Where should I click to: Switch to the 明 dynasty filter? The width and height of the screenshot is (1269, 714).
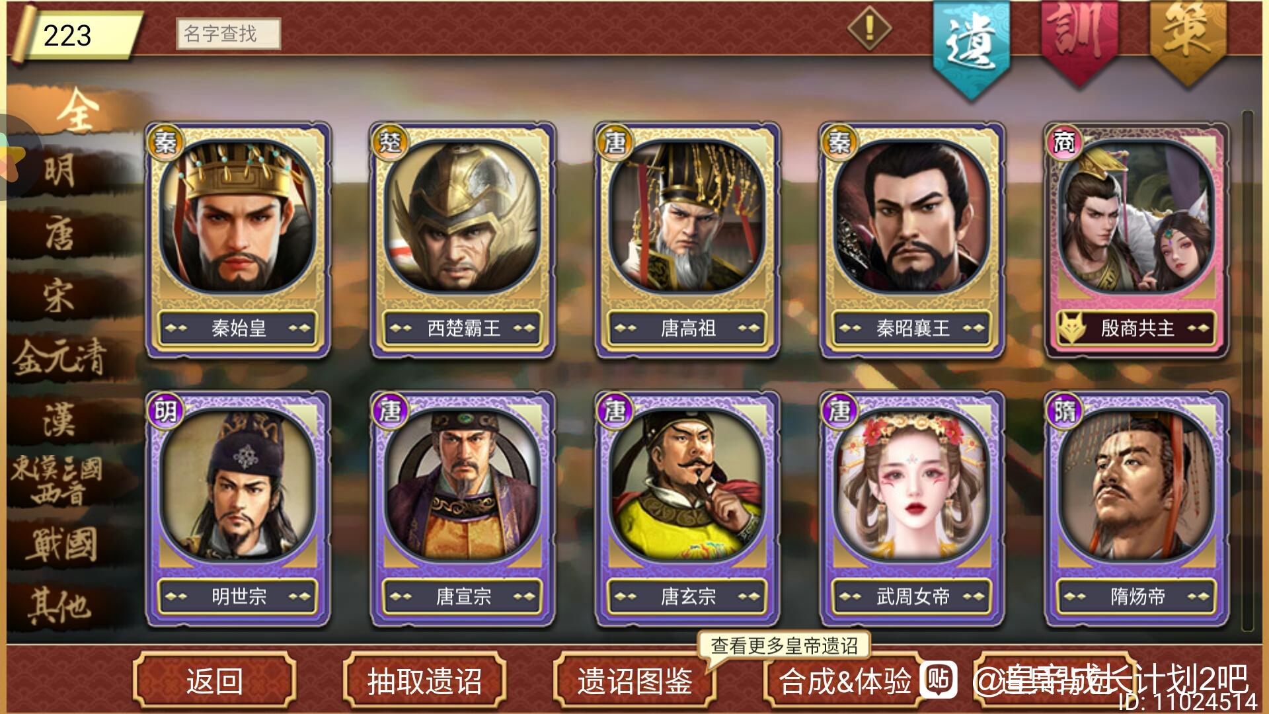coord(60,171)
